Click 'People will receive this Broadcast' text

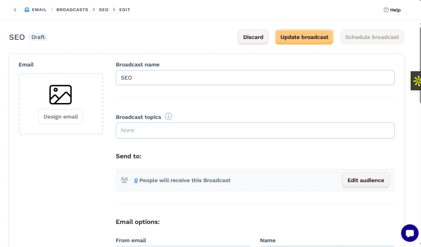point(185,180)
